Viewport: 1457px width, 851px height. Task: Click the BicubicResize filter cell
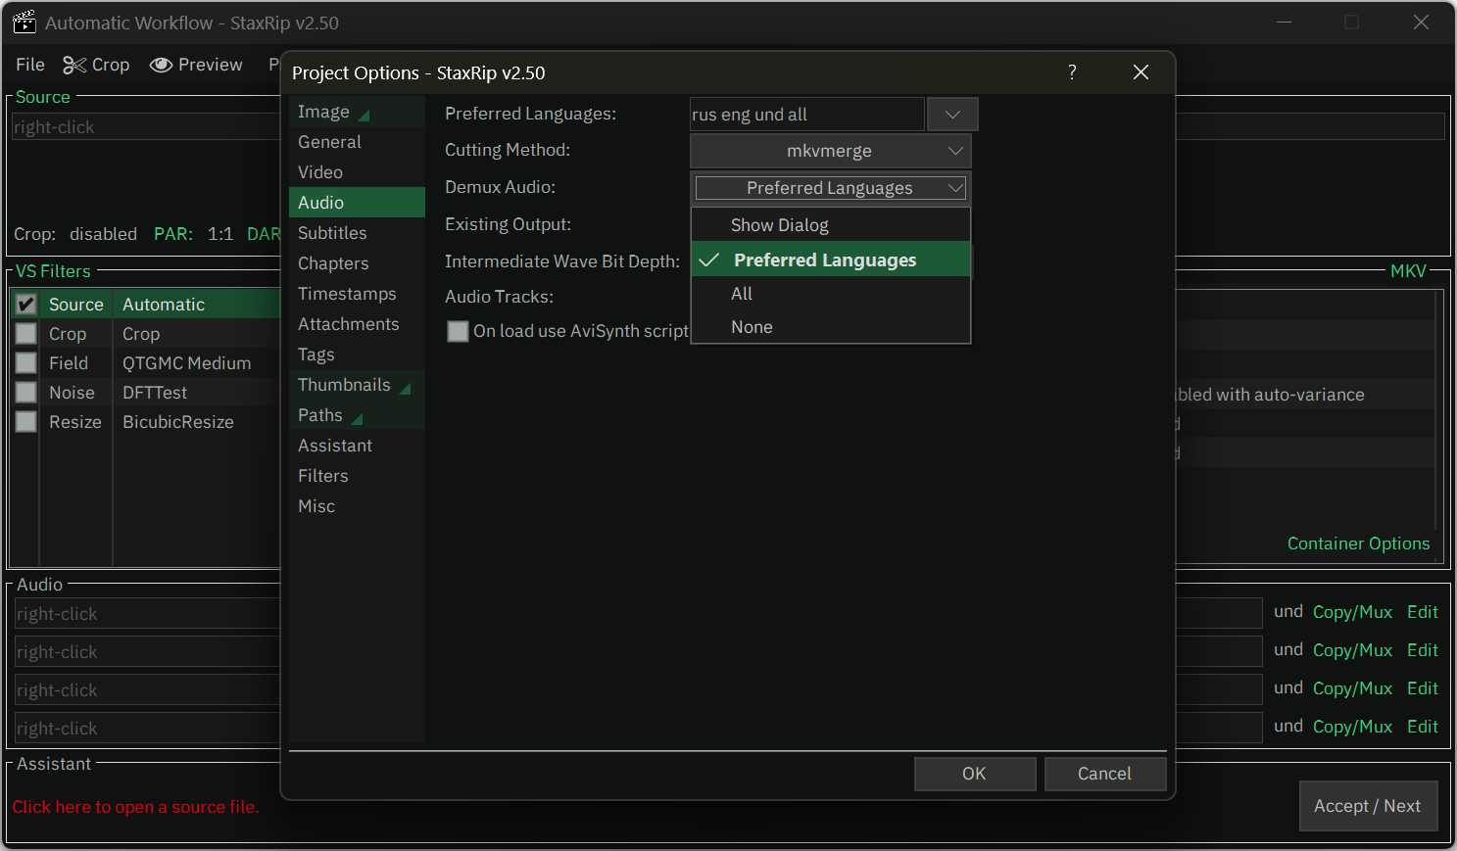(197, 422)
